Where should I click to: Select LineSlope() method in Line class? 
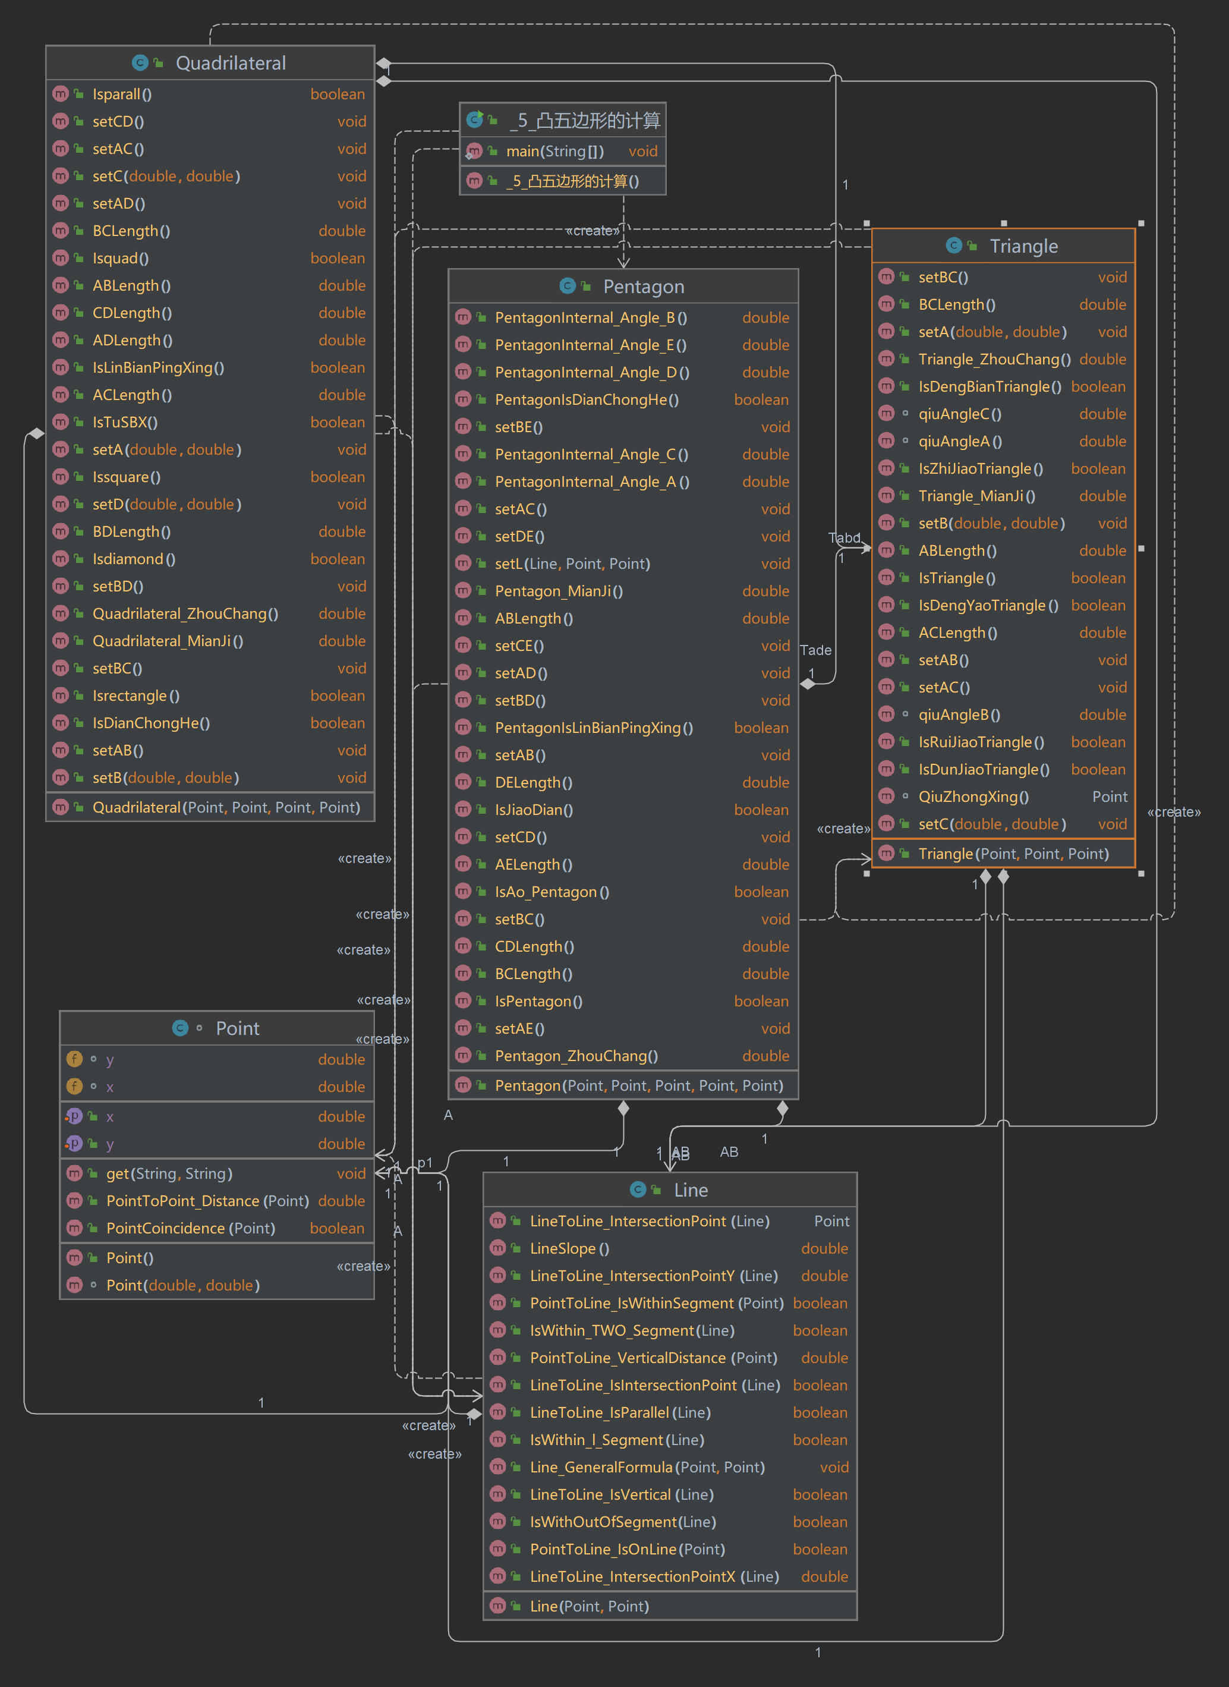click(569, 1249)
